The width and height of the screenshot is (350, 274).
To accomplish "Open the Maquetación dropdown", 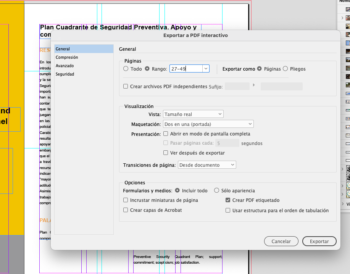I will (208, 124).
